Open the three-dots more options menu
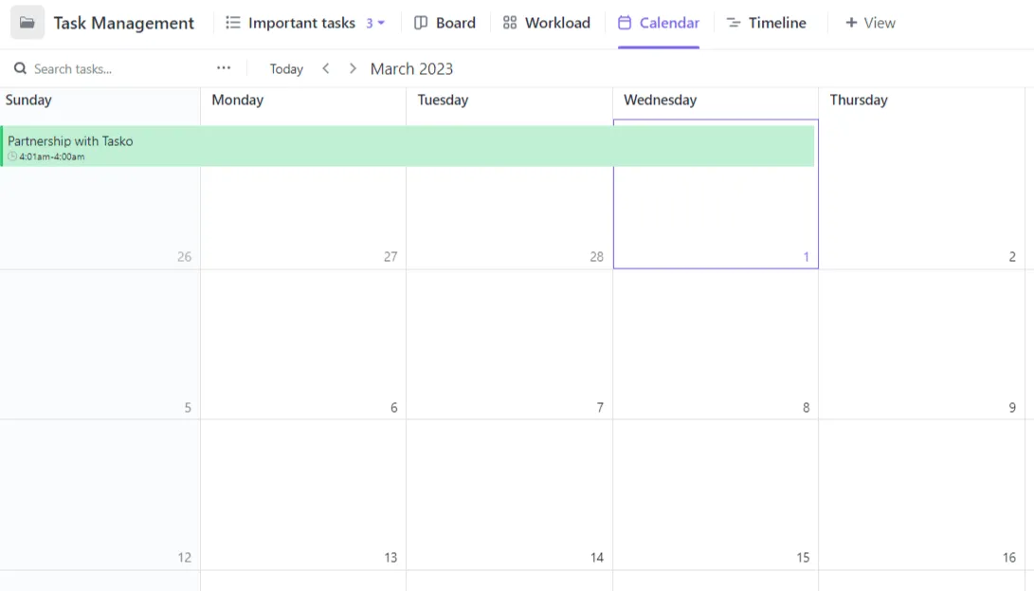This screenshot has width=1034, height=591. pyautogui.click(x=224, y=68)
